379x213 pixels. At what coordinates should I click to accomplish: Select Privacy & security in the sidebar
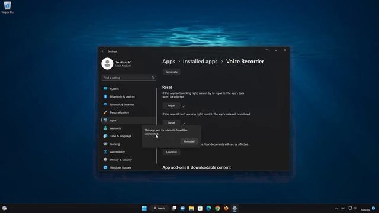tap(129, 160)
